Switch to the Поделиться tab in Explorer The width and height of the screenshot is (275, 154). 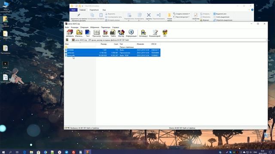click(x=94, y=10)
